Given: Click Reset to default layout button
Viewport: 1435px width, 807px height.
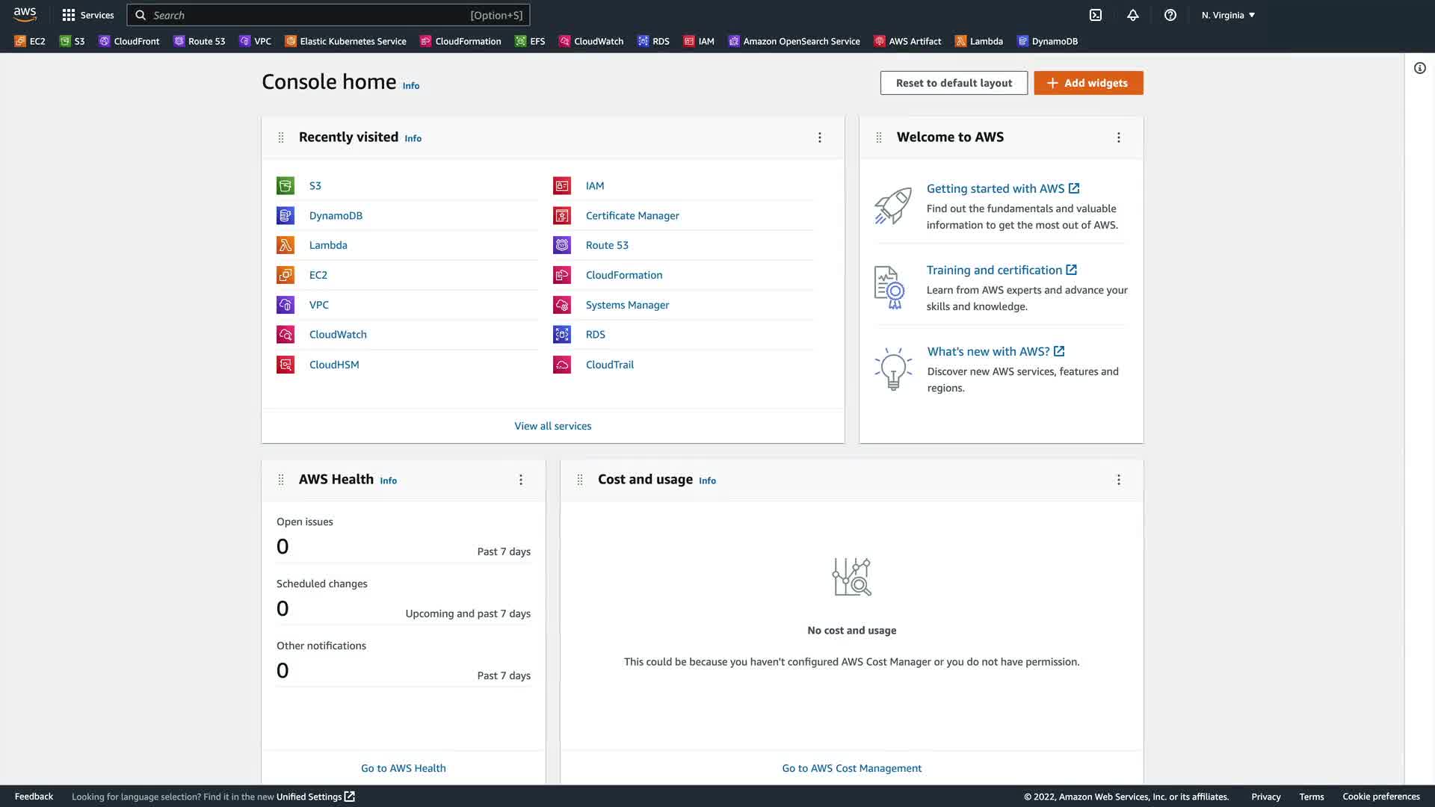Looking at the screenshot, I should click(954, 83).
